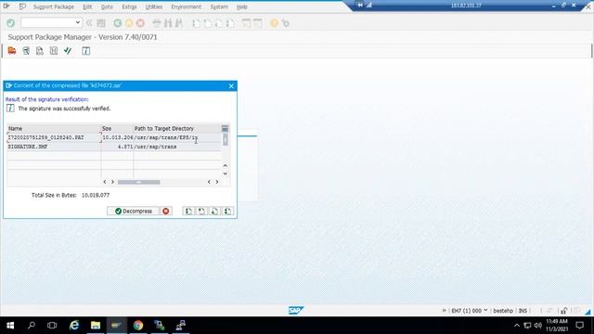This screenshot has width=594, height=334.
Task: Click the green Enter checkmark in toolbar
Action: [10, 23]
